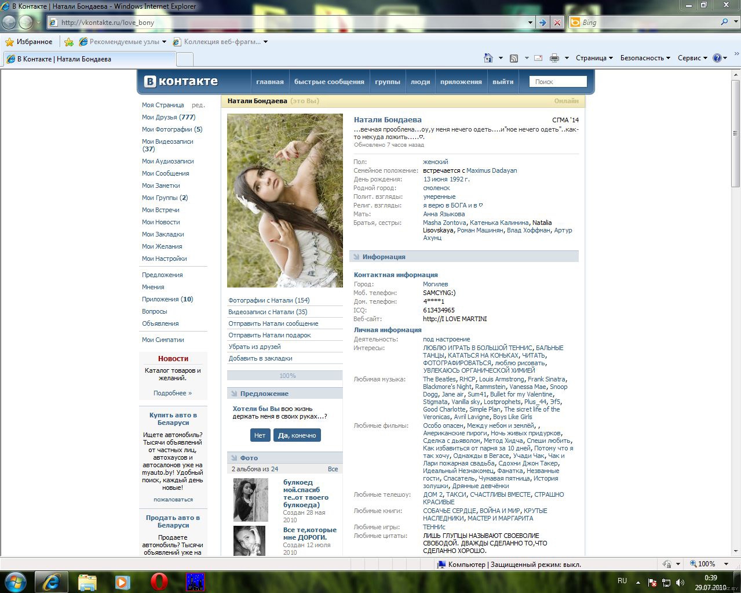Click the Bing search magnifier icon
Viewport: 741px width, 593px height.
724,22
